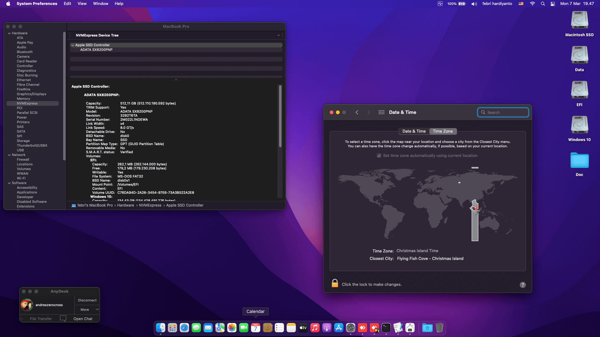Open Reminders from the Dock
Image resolution: width=600 pixels, height=337 pixels.
(279, 328)
